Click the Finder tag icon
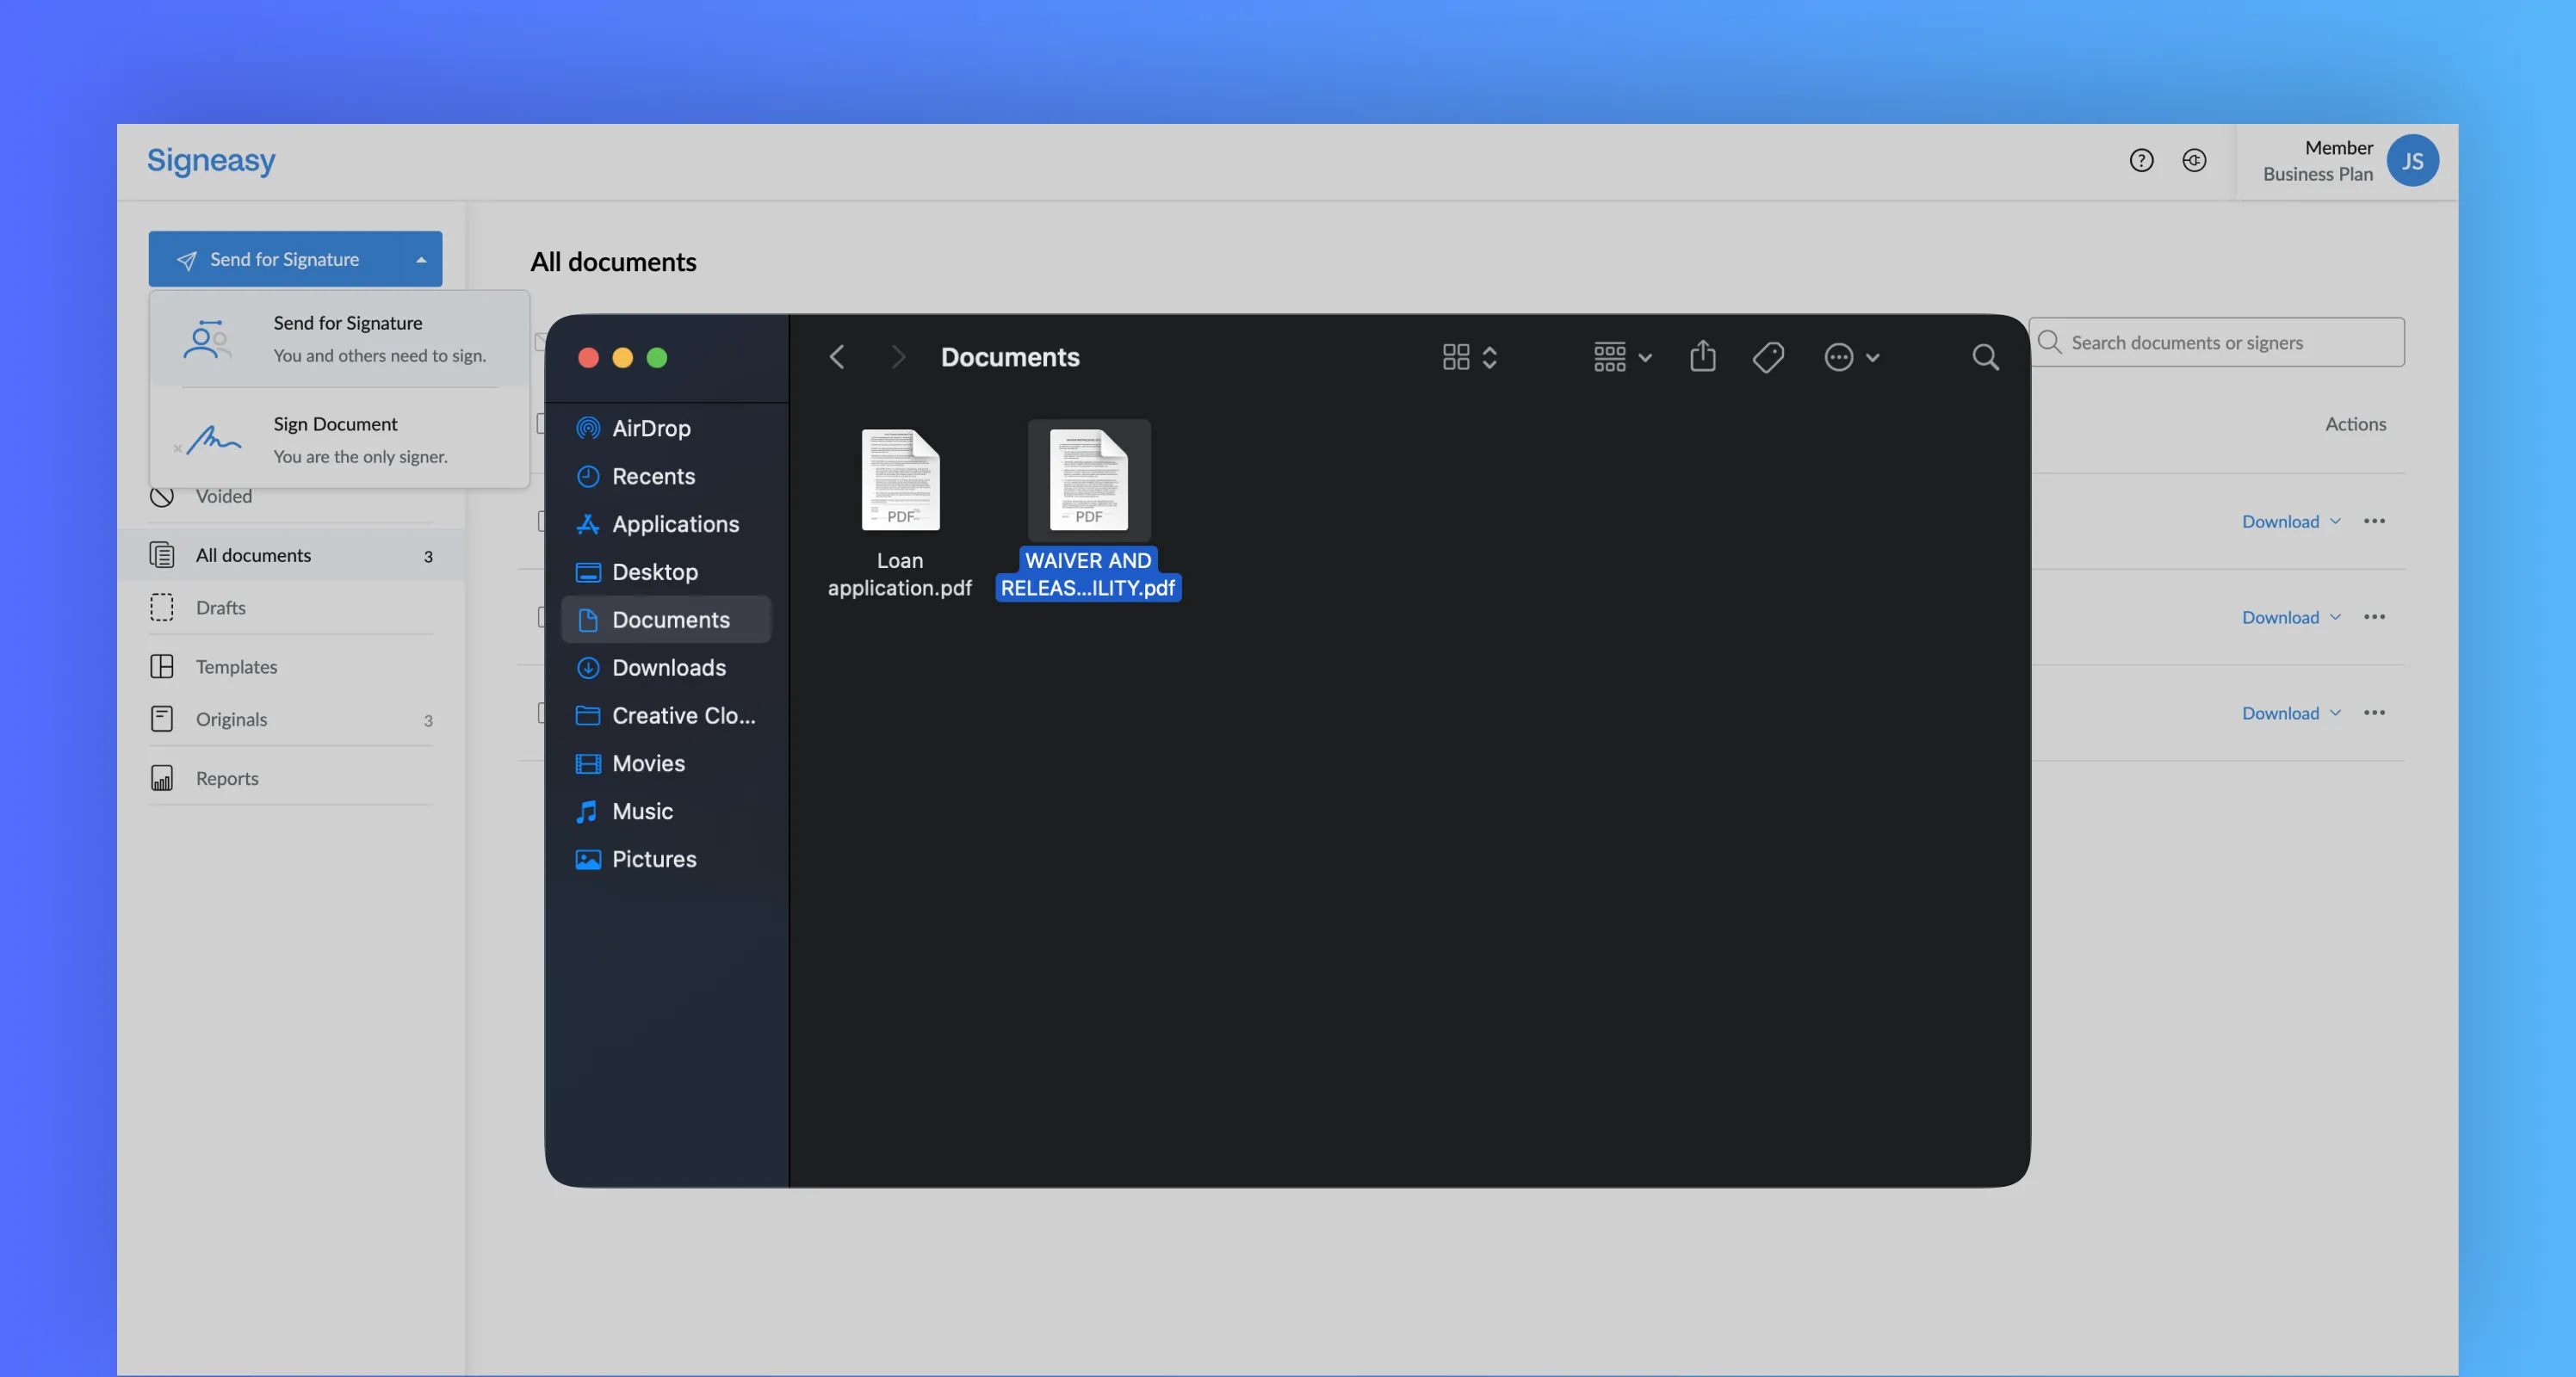The height and width of the screenshot is (1377, 2576). [1767, 357]
